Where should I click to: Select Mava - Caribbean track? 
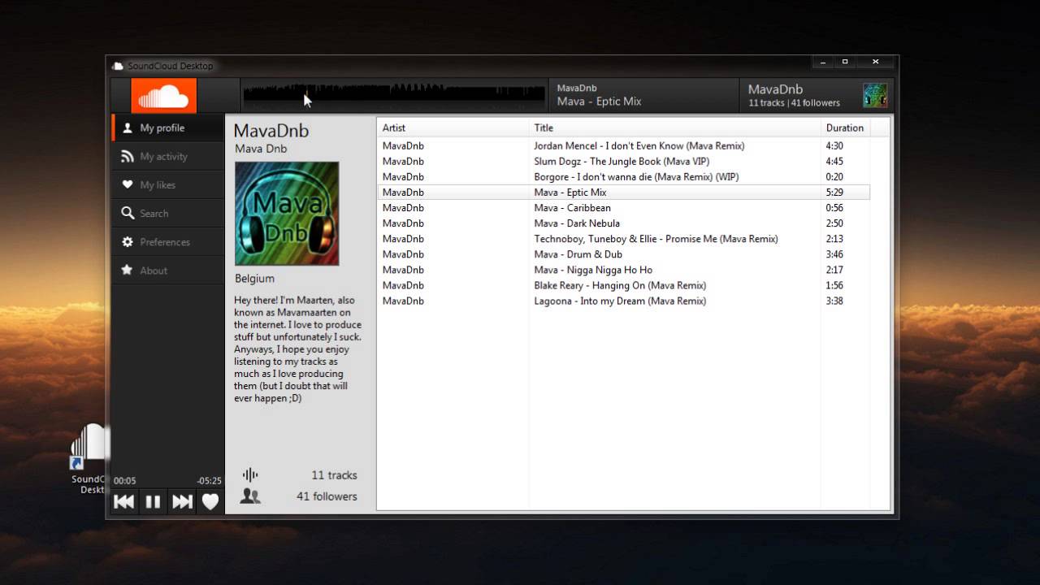(623, 207)
